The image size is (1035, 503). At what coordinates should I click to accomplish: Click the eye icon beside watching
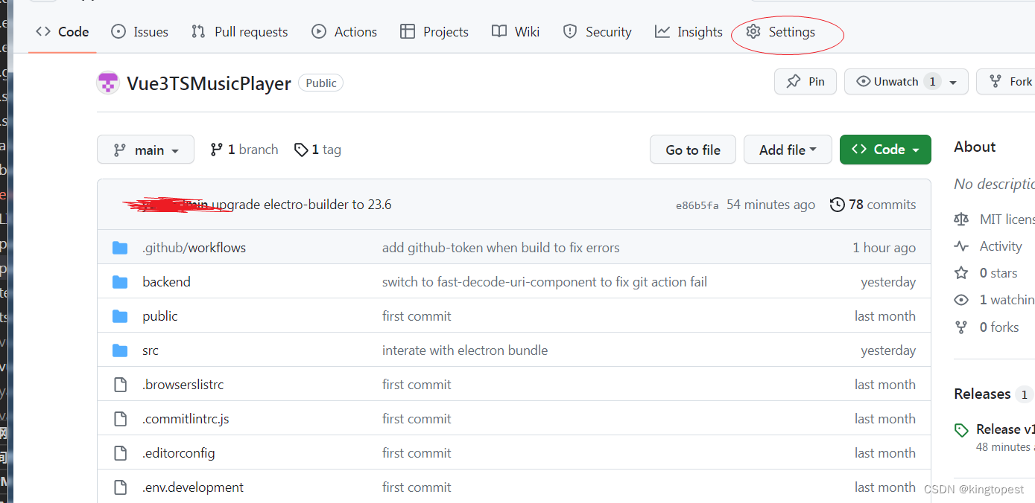[961, 300]
